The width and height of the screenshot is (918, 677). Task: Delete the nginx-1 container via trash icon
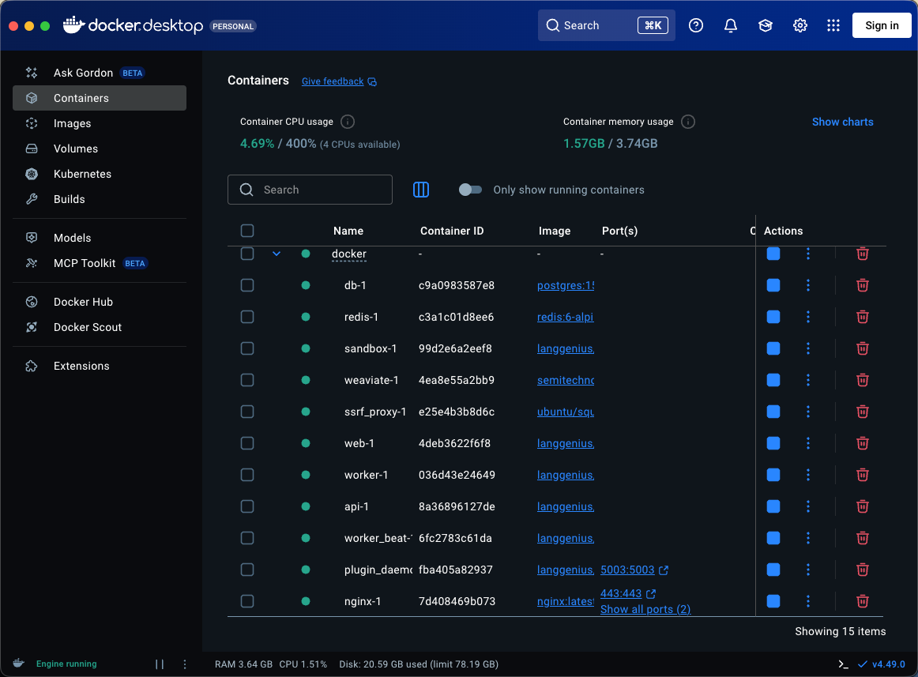[863, 601]
